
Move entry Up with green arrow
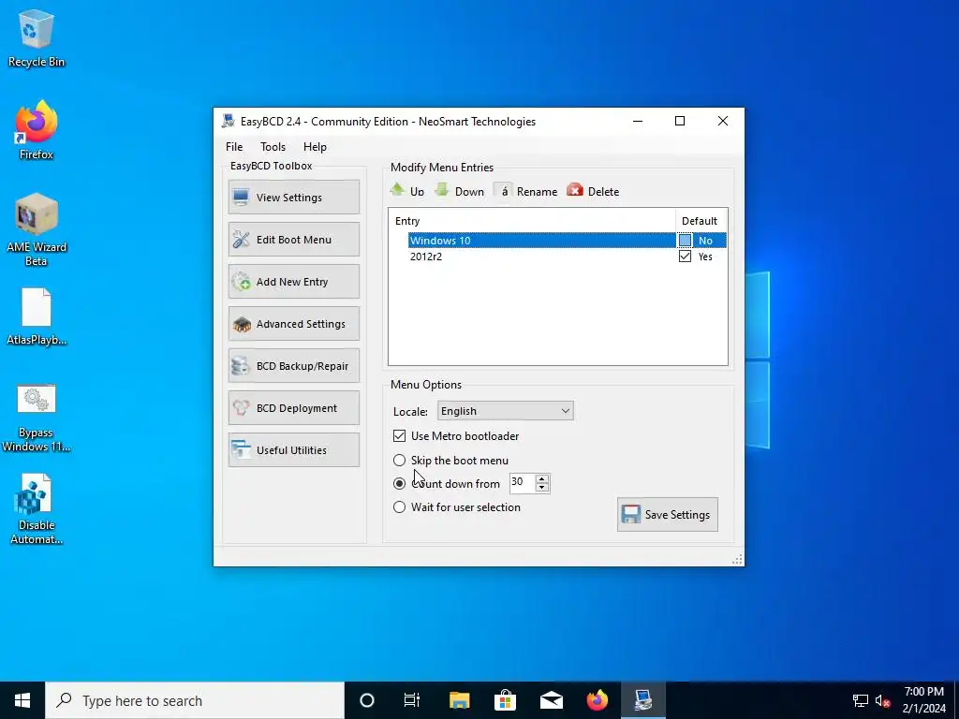point(407,191)
